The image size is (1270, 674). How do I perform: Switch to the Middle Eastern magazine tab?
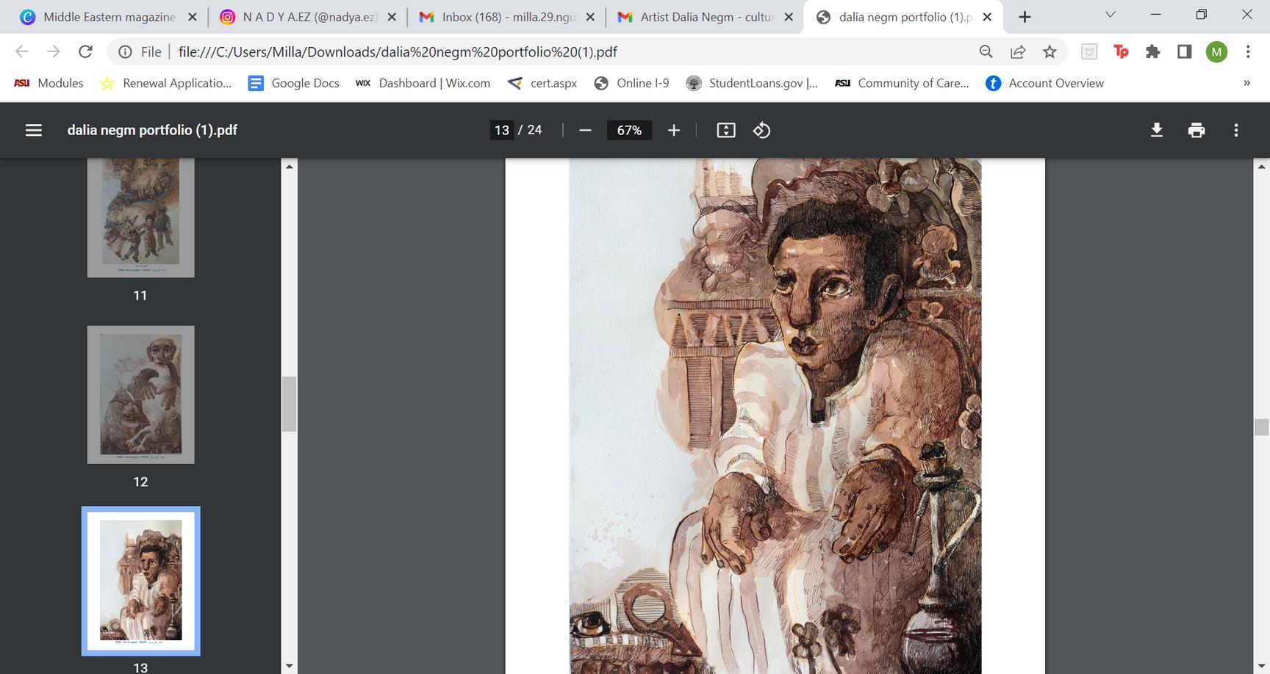[x=109, y=17]
